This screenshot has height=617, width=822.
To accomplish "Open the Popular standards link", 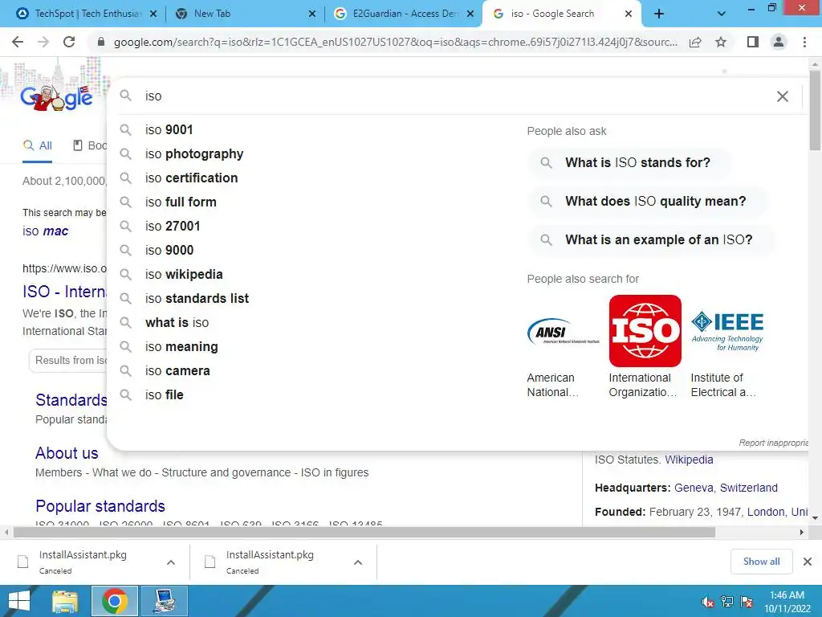I will [100, 506].
